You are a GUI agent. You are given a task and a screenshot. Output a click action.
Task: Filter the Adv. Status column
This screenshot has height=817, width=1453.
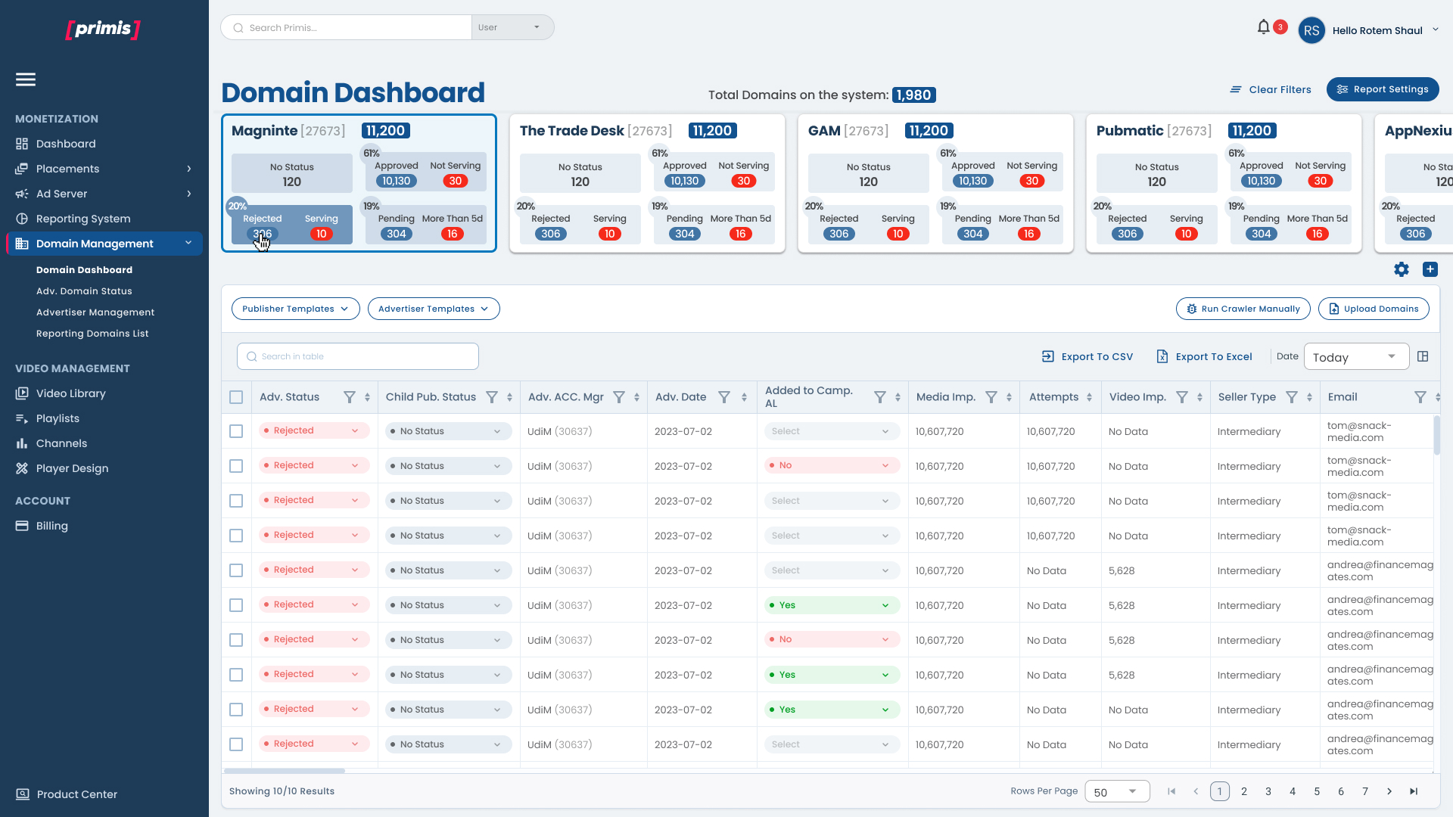(x=350, y=397)
